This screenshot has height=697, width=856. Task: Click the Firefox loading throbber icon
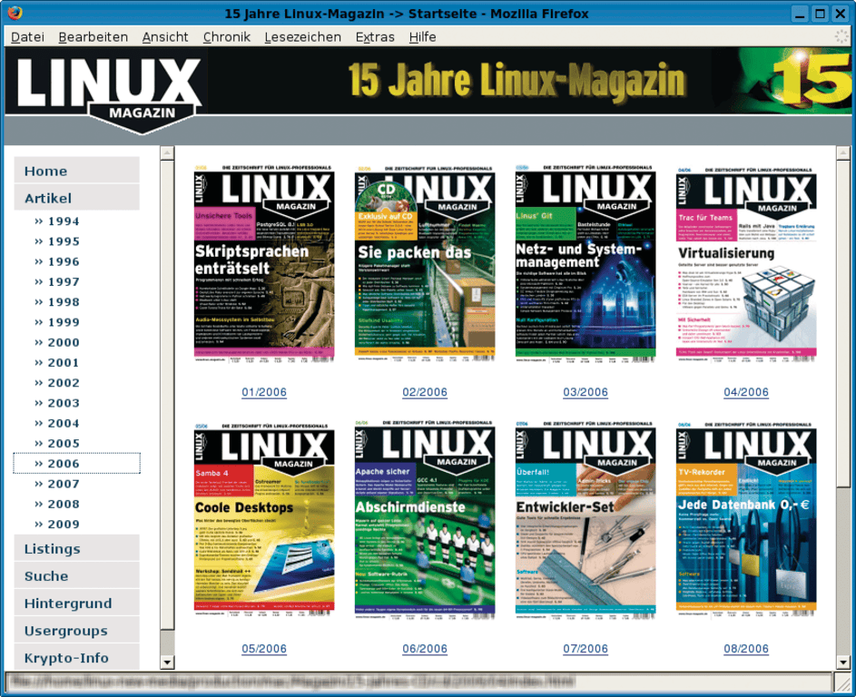pyautogui.click(x=843, y=37)
